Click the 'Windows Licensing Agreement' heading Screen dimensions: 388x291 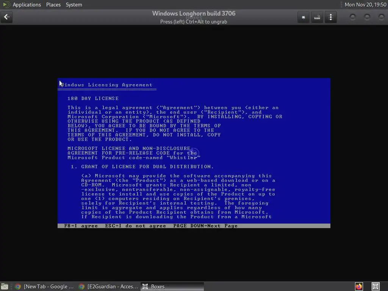pyautogui.click(x=106, y=85)
